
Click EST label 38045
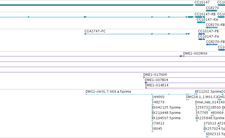(x=157, y=129)
